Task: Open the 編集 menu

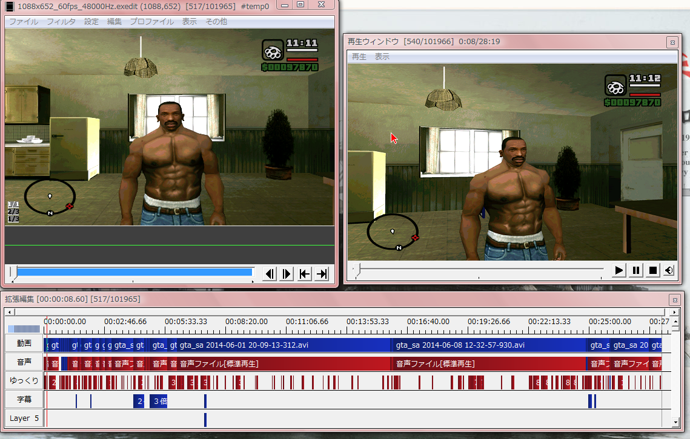Action: click(114, 22)
